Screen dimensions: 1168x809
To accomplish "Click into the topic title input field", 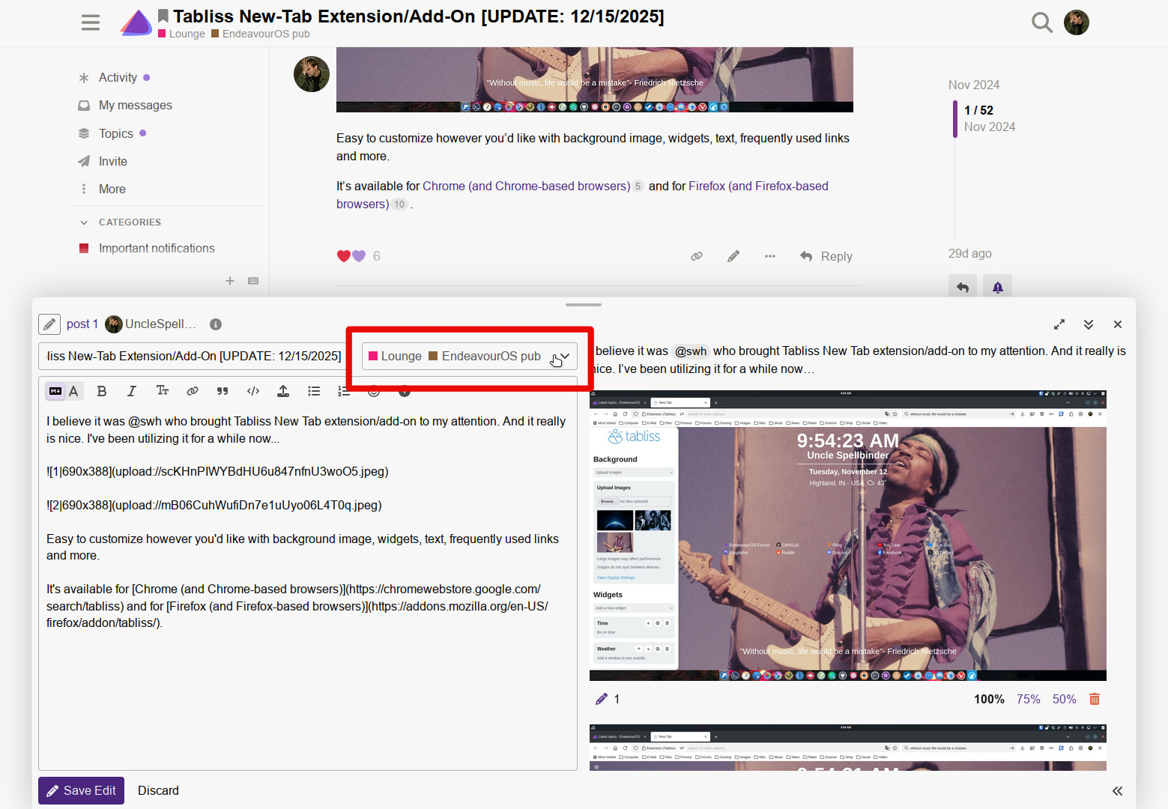I will (193, 357).
